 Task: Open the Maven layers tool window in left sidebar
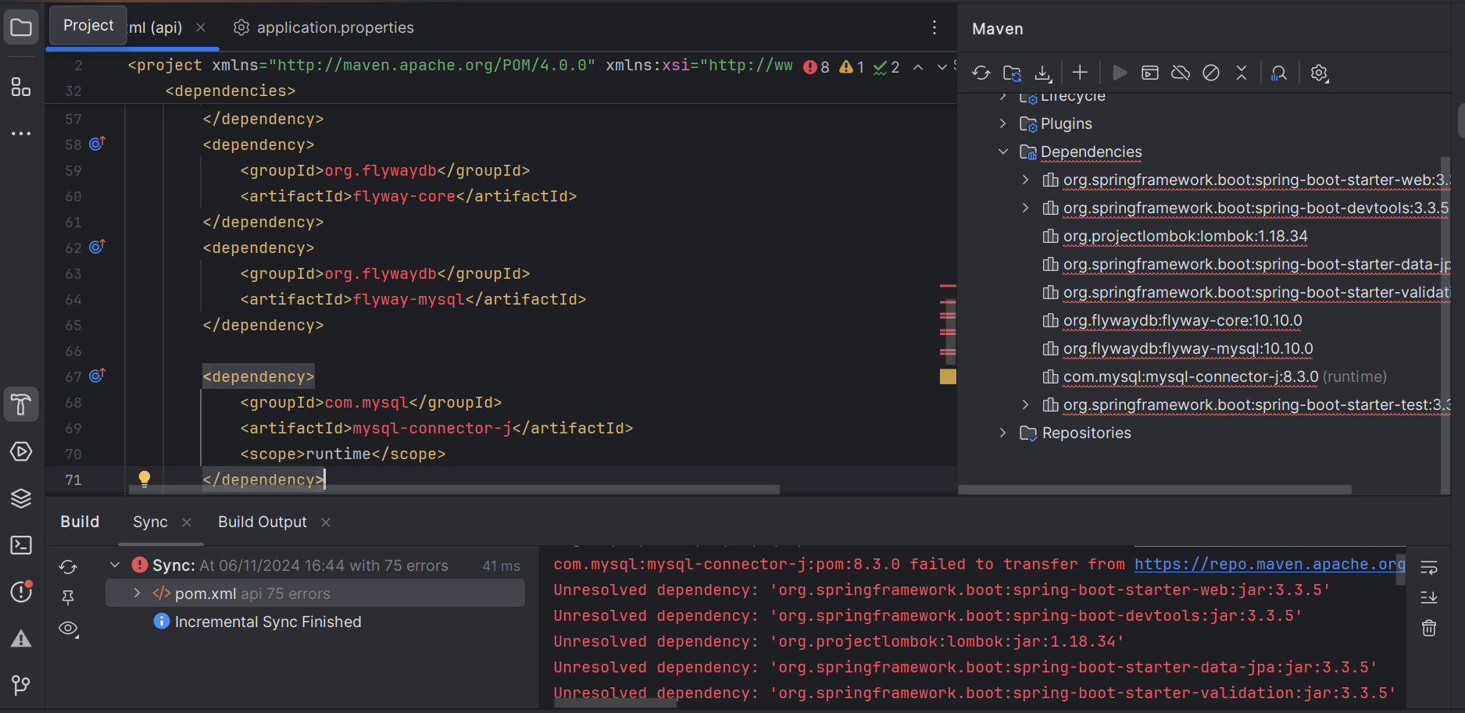[21, 498]
